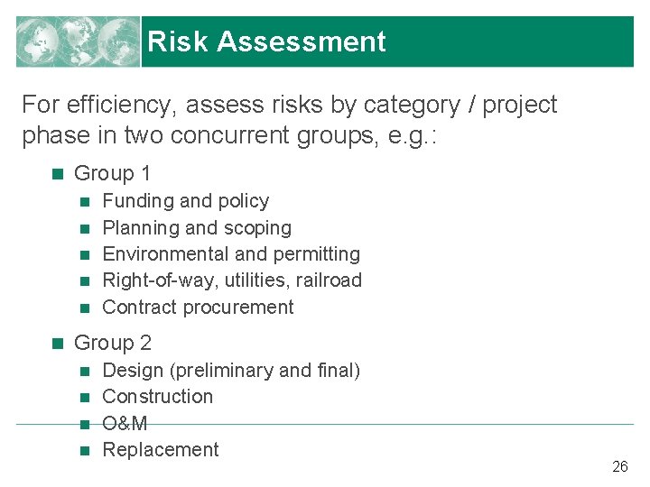This screenshot has width=650, height=487.
Task: Click the Environmental and permitting line
Action: [x=231, y=254]
